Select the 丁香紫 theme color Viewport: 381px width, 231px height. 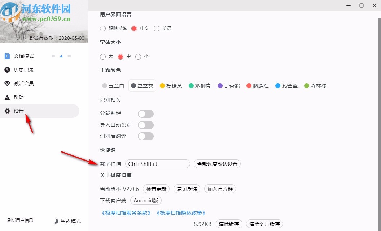click(229, 86)
